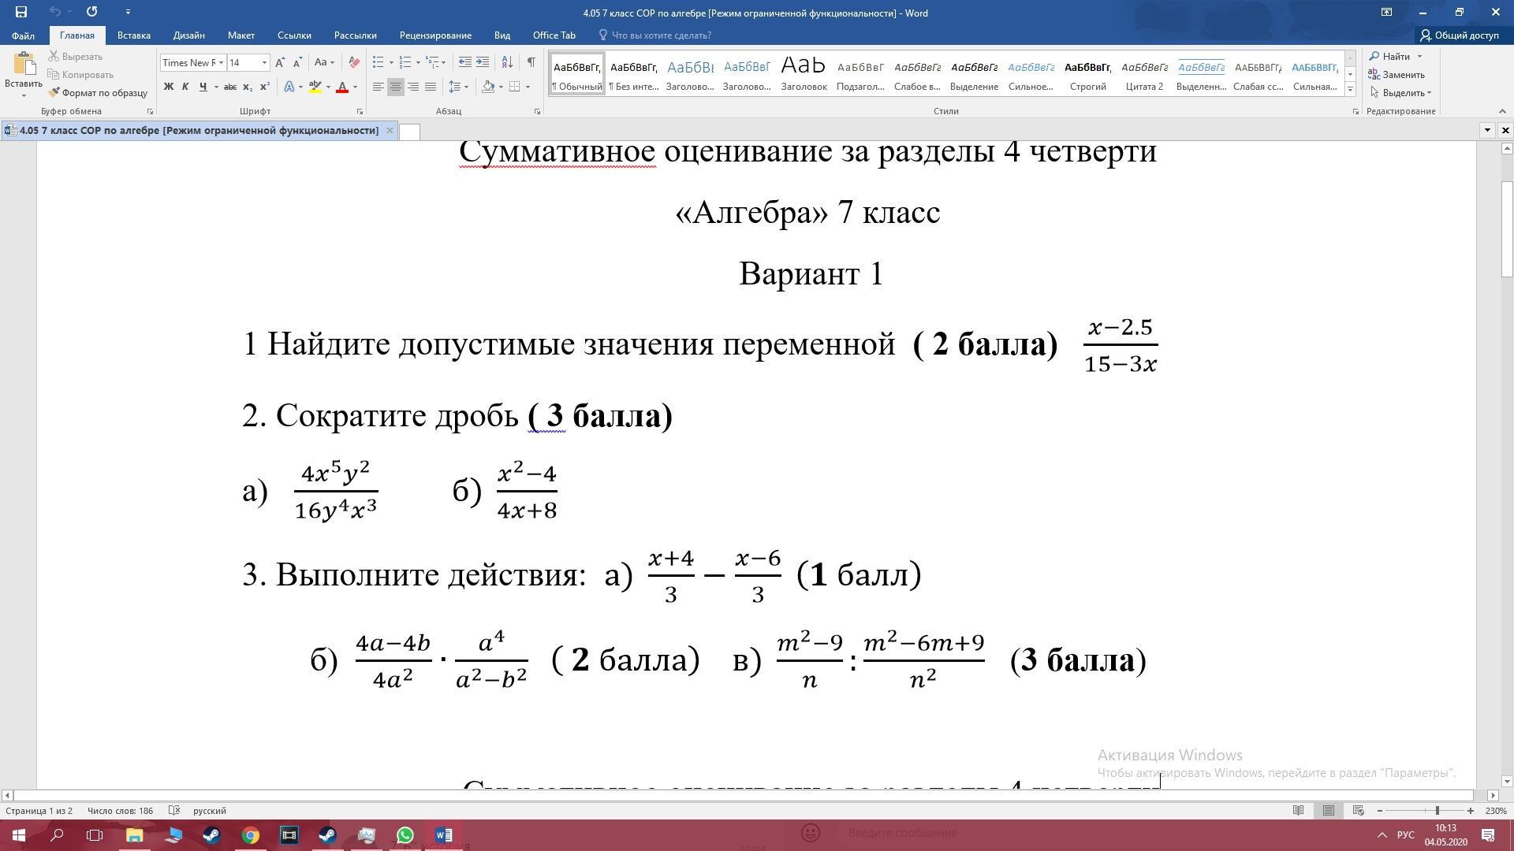Apply the yellow text highlight color

[315, 87]
